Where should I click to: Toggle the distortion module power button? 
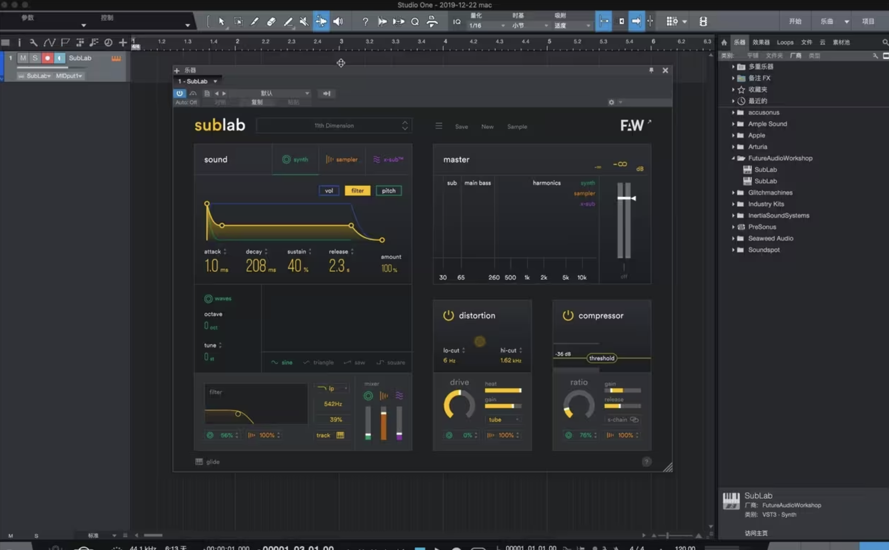click(x=448, y=315)
